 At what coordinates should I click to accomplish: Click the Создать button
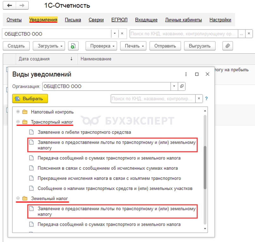(16, 46)
